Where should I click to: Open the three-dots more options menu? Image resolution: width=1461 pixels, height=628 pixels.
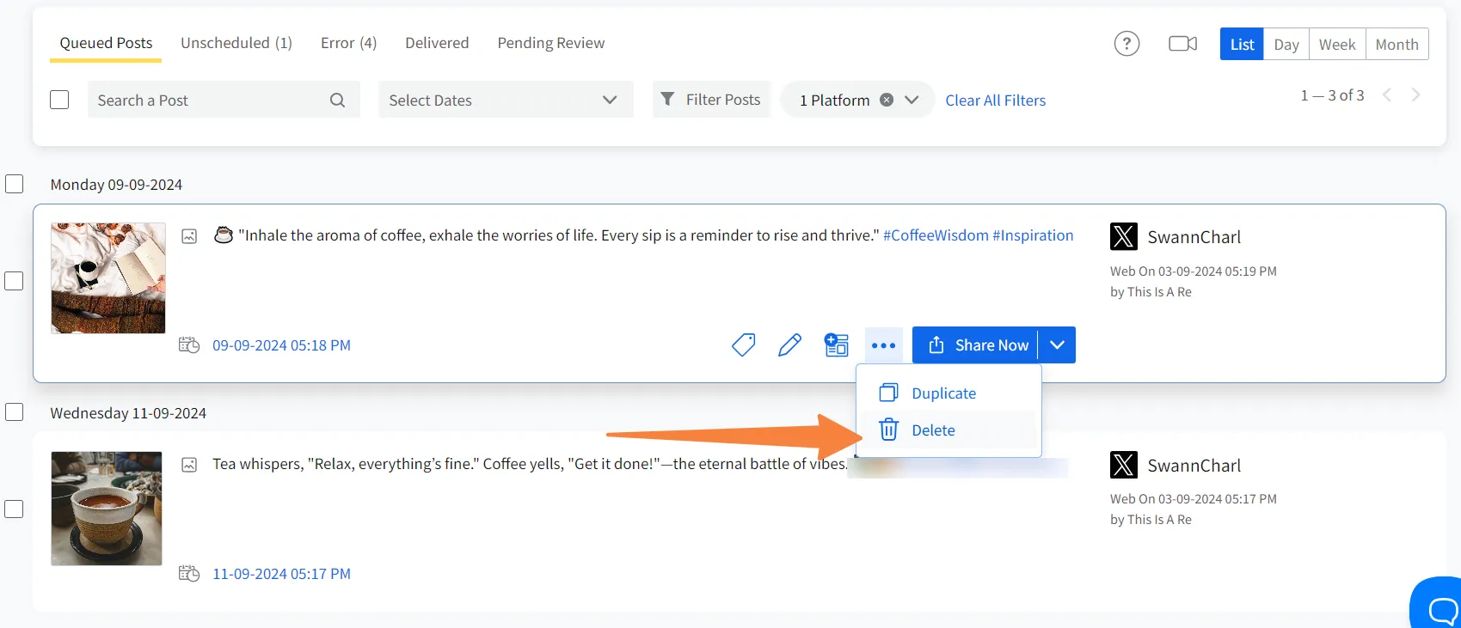[x=883, y=345]
